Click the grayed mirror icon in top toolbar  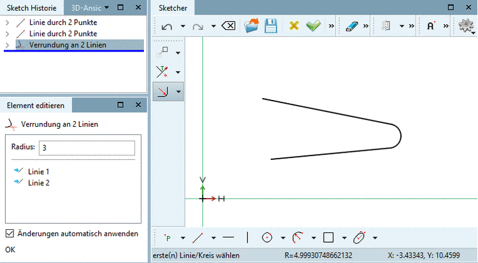tap(386, 26)
